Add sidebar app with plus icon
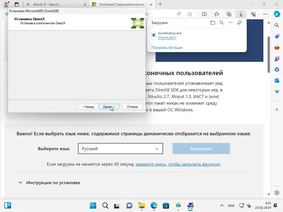 pyautogui.click(x=277, y=109)
